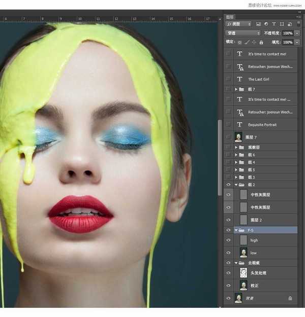Image resolution: width=305 pixels, height=317 pixels.
Task: Click the lock position icon
Action: click(x=254, y=42)
